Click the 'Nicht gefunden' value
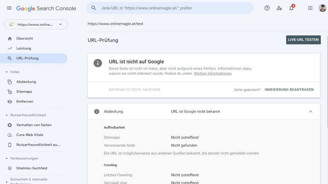328x184 pixels. [184, 146]
